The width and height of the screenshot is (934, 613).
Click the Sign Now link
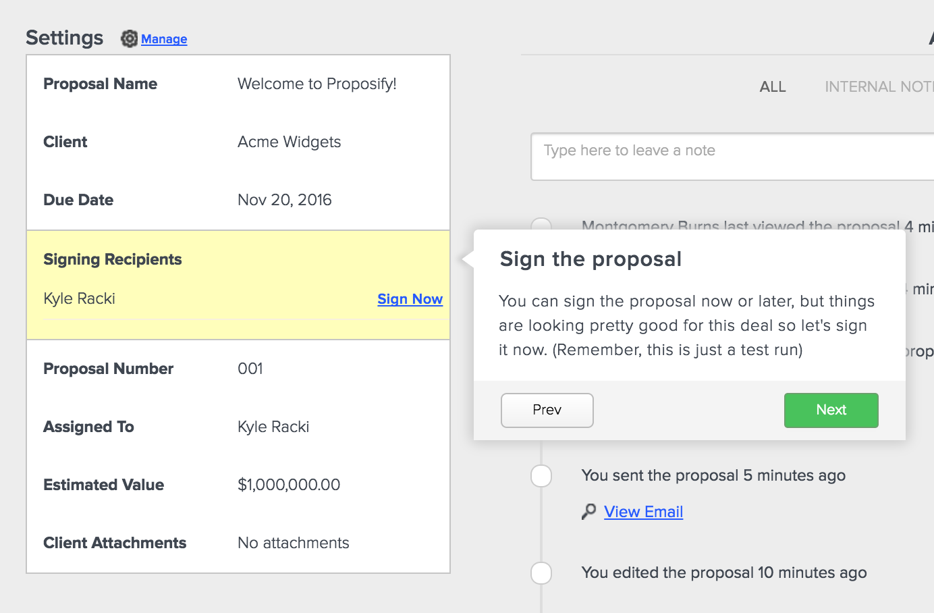[x=410, y=299]
